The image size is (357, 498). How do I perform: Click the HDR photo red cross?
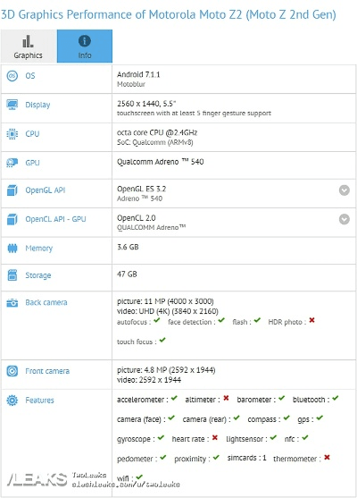click(312, 320)
